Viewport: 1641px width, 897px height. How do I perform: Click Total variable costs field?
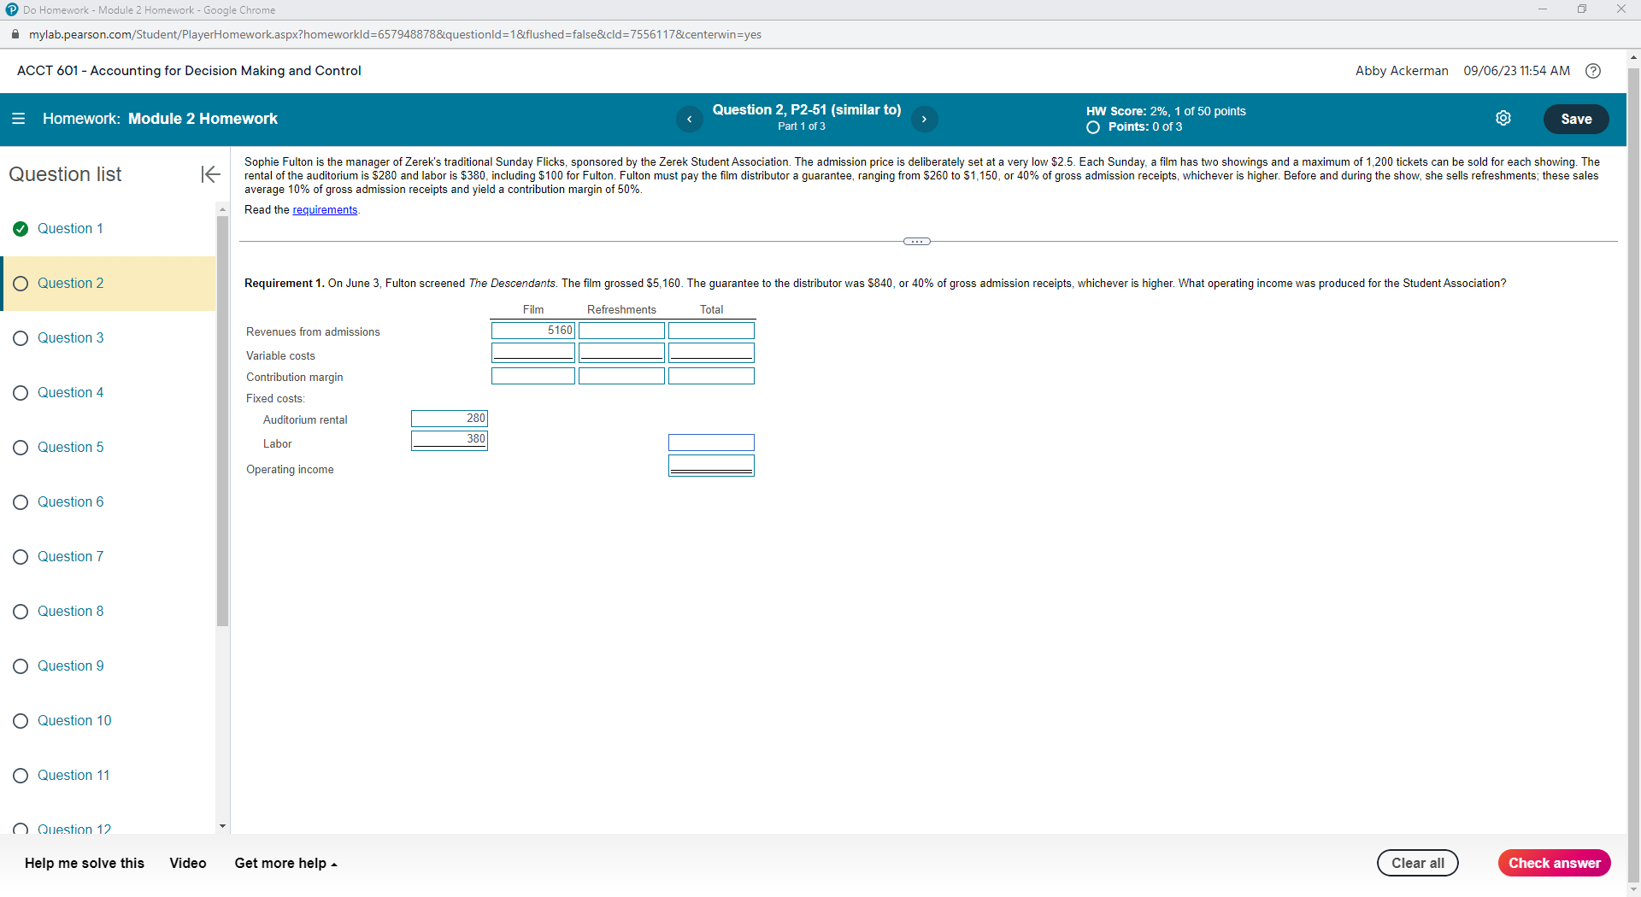point(711,352)
